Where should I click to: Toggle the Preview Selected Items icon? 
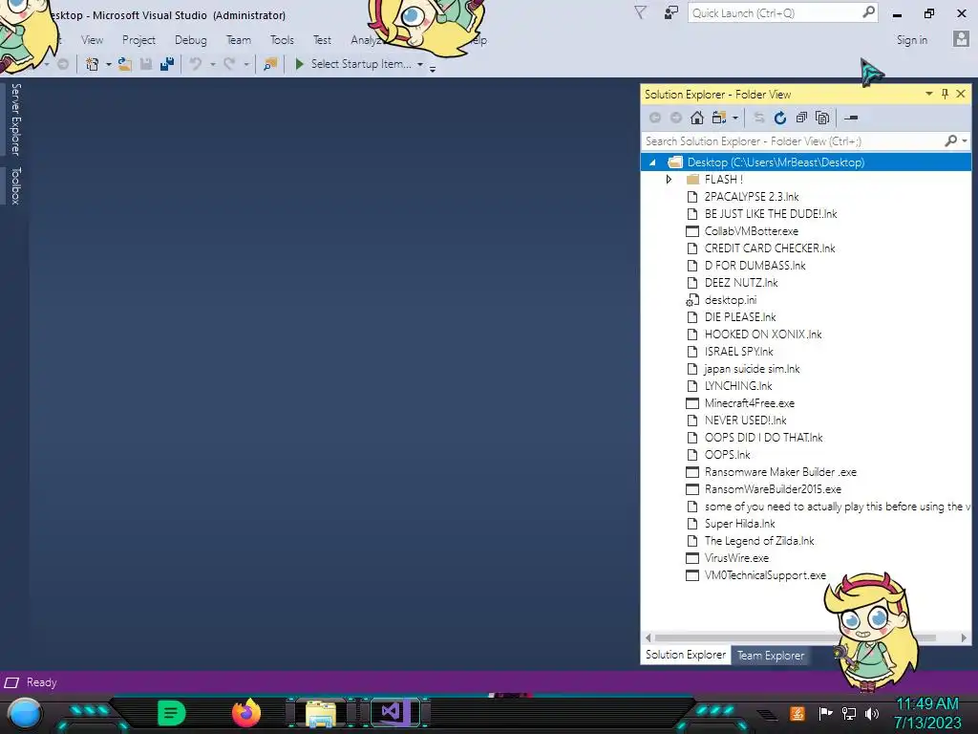pyautogui.click(x=851, y=118)
